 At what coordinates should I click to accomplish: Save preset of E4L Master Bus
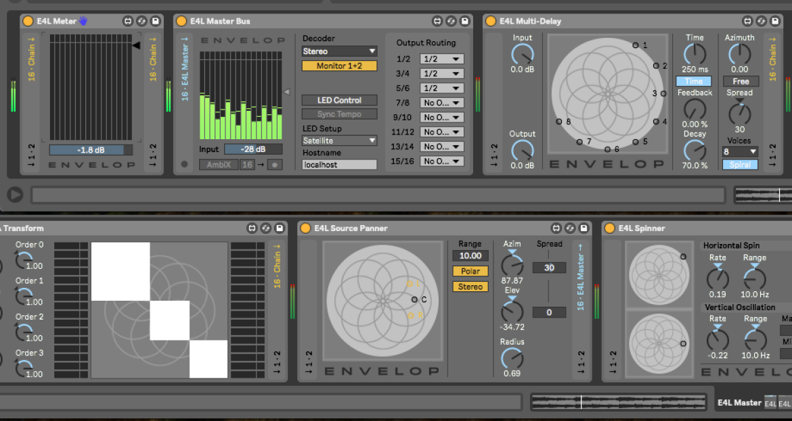[464, 21]
